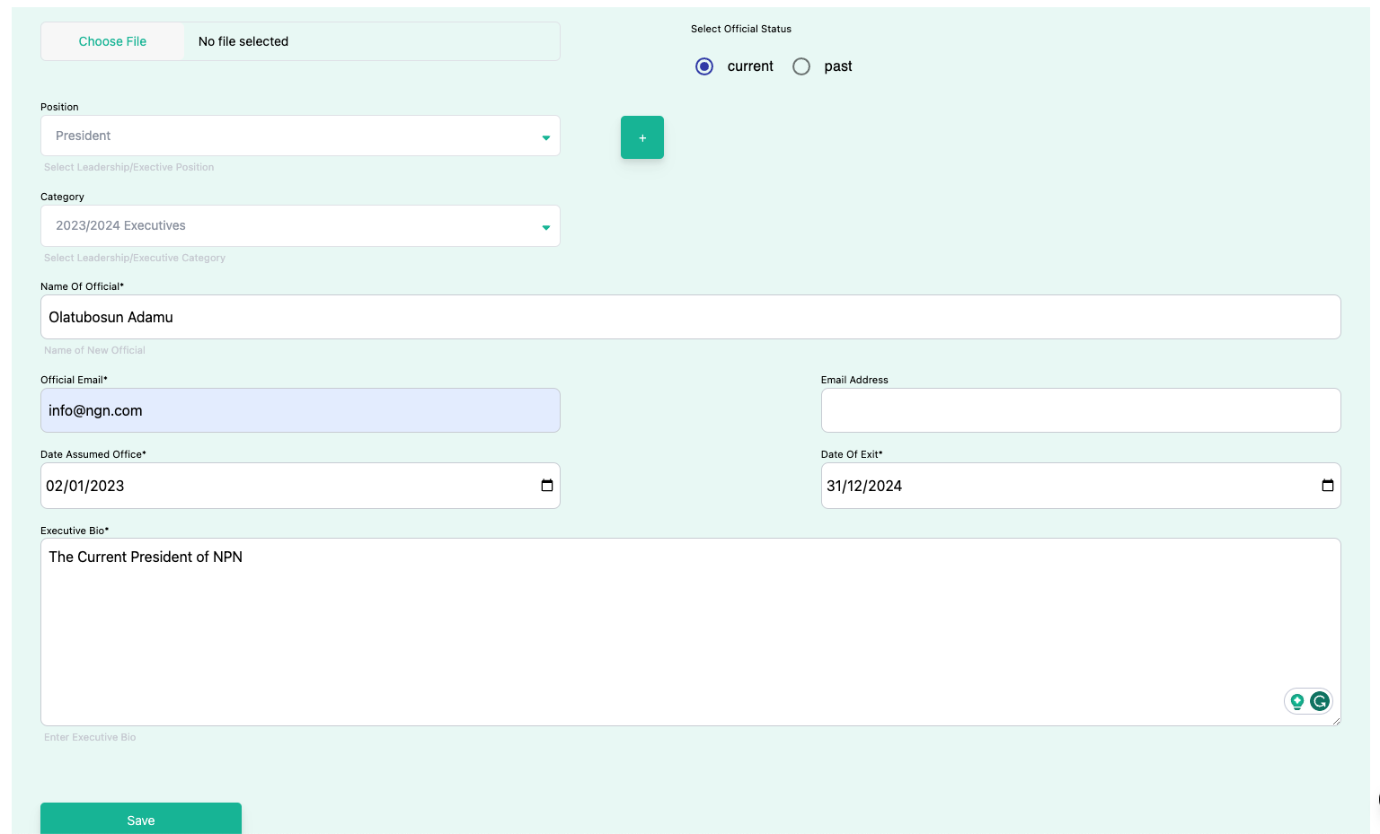Click the 'current' radio label text
This screenshot has width=1380, height=834.
tap(750, 66)
